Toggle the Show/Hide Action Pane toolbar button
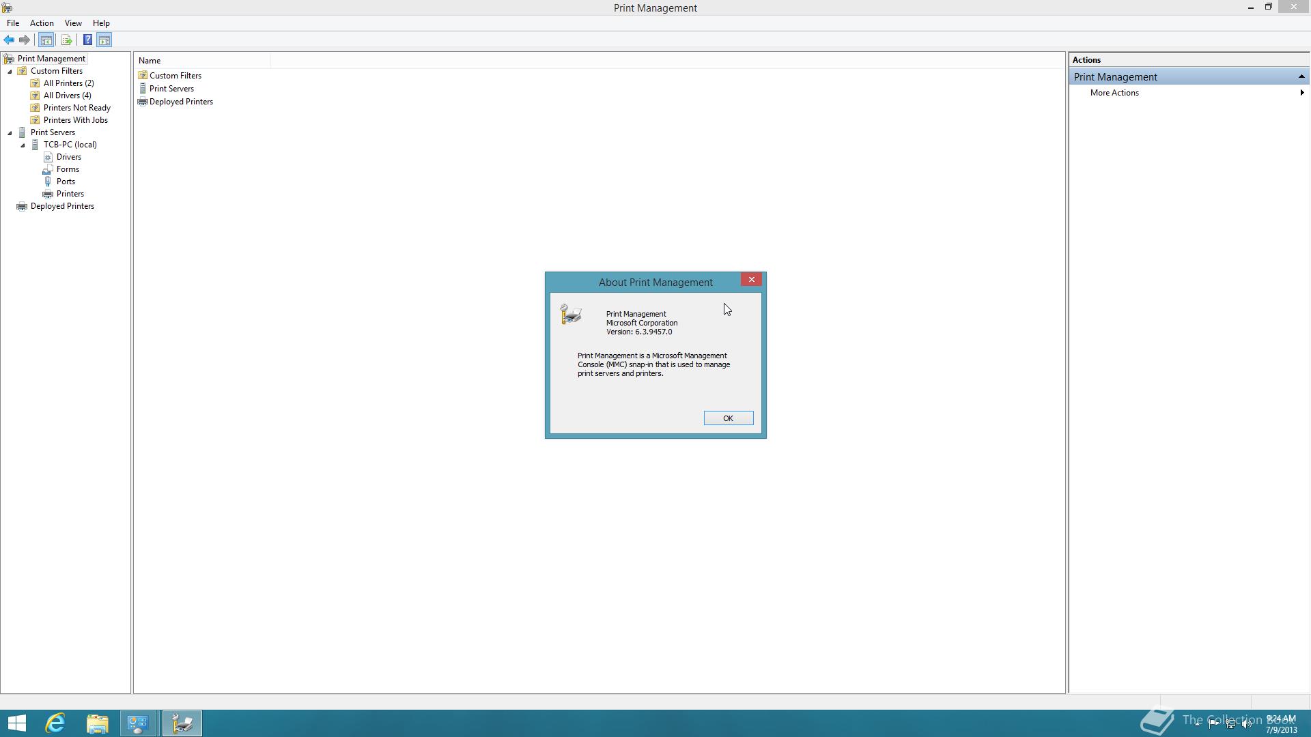This screenshot has width=1311, height=737. pos(104,40)
